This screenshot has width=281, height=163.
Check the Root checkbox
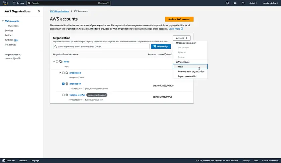coord(57,62)
